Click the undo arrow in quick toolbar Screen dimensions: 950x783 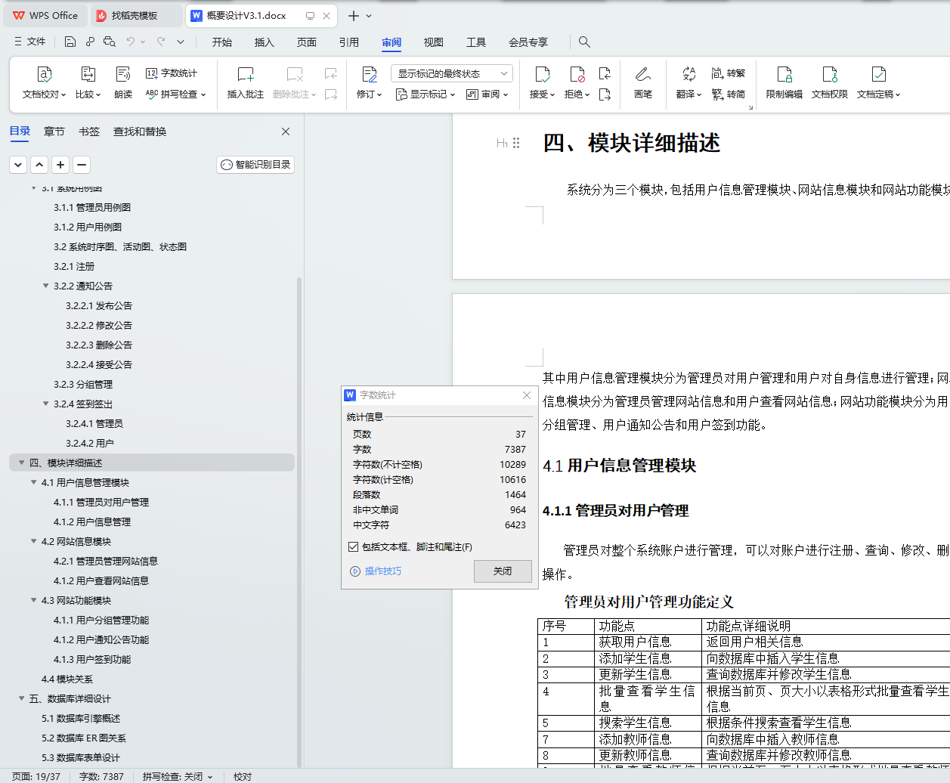[x=130, y=42]
